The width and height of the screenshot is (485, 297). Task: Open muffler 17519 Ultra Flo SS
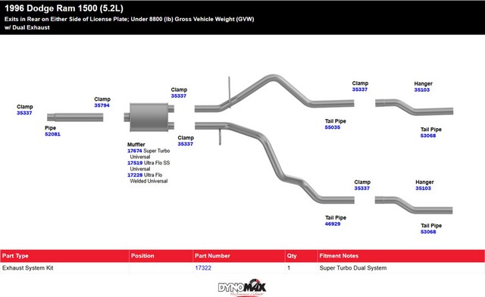pos(135,163)
